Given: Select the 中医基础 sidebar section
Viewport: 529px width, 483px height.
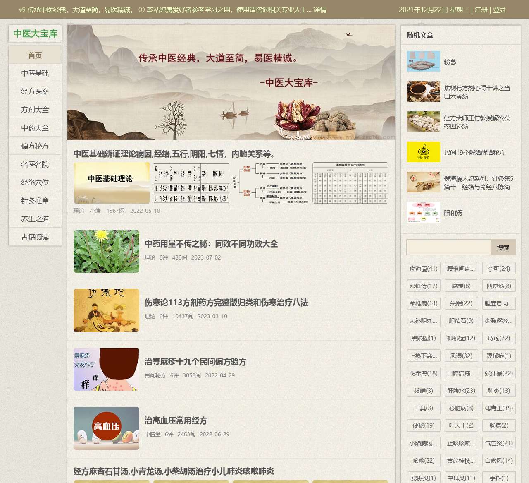Looking at the screenshot, I should coord(35,73).
